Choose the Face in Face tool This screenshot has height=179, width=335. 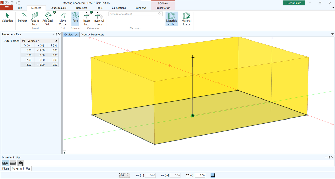point(35,18)
